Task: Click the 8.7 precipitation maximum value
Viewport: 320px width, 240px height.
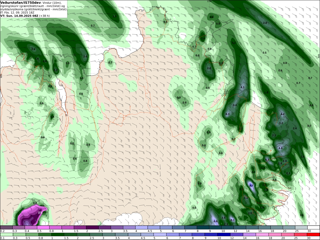Action: tap(251, 186)
